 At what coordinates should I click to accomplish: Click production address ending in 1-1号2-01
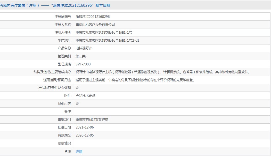pos(107,40)
